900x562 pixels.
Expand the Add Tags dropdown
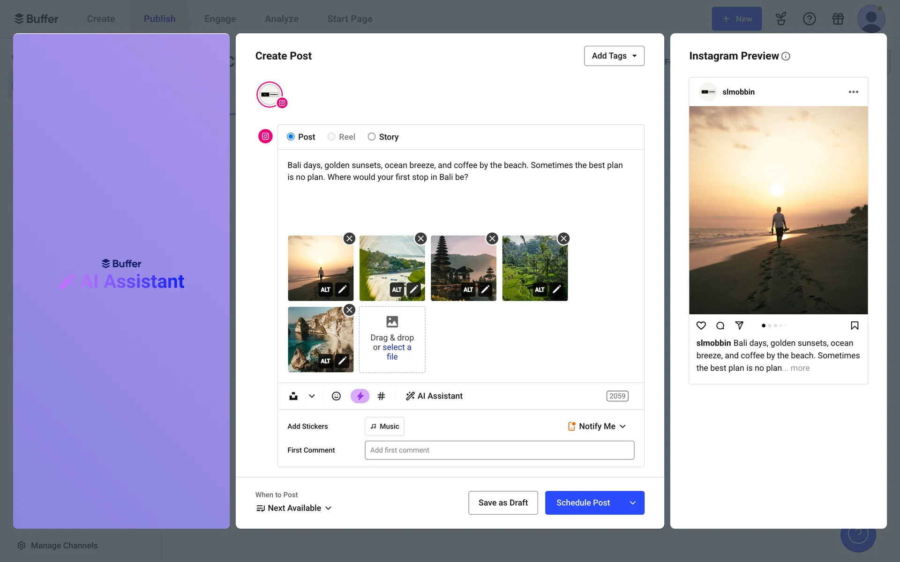click(x=614, y=56)
